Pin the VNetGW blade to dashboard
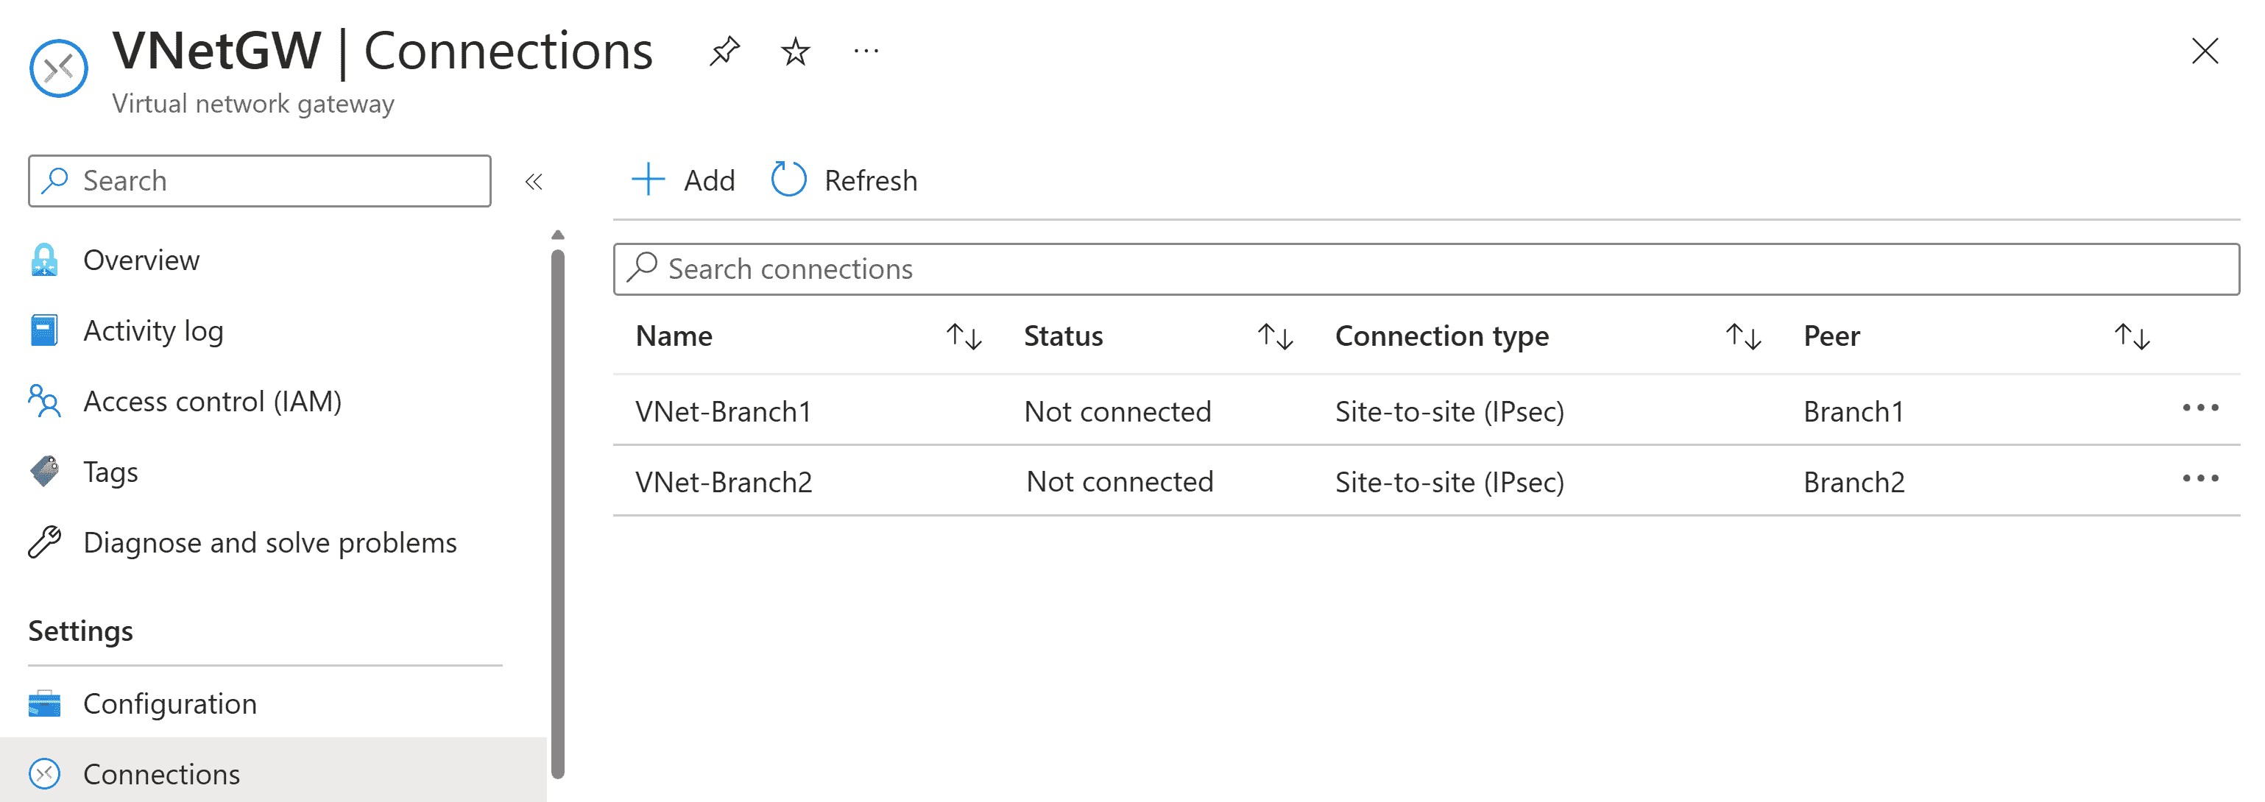The image size is (2265, 802). coord(724,51)
